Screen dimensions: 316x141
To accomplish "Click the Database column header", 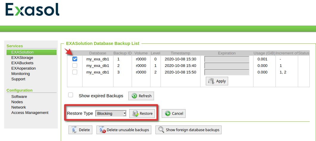I will tap(98, 53).
